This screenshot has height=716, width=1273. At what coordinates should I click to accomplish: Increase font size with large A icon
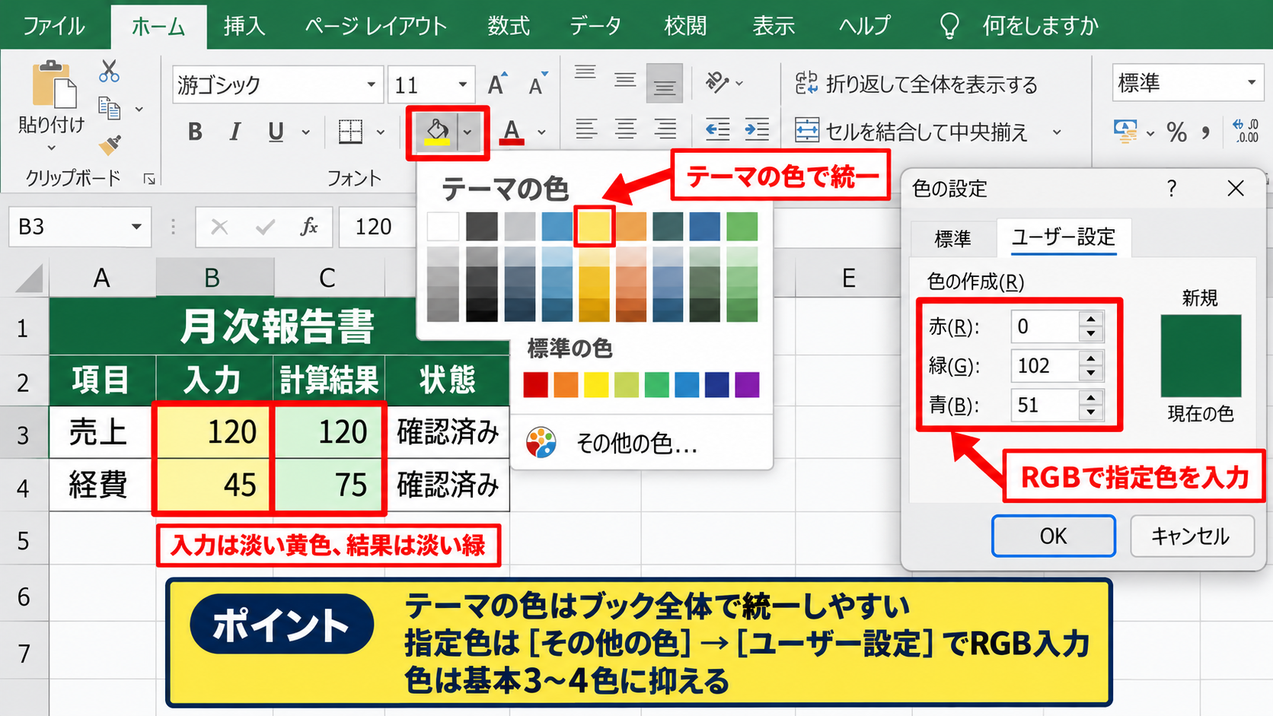pyautogui.click(x=497, y=84)
